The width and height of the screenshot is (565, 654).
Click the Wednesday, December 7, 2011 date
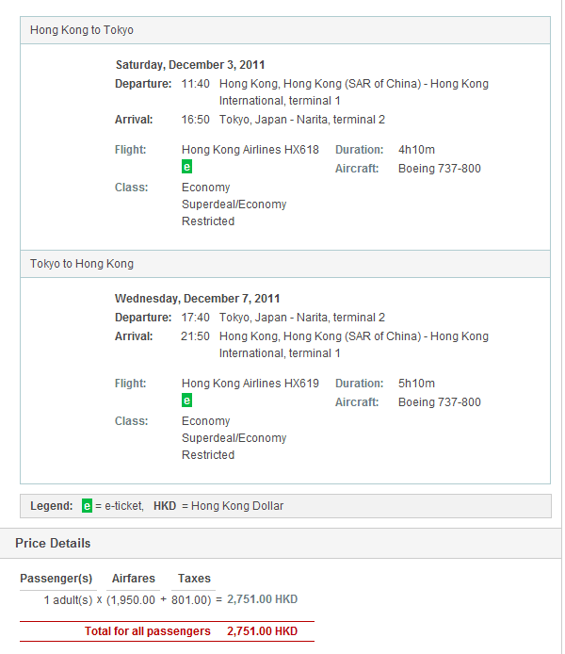click(x=198, y=299)
